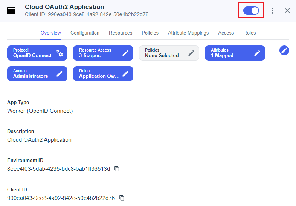Image resolution: width=296 pixels, height=206 pixels.
Task: Open the three-dot options menu
Action: [272, 11]
